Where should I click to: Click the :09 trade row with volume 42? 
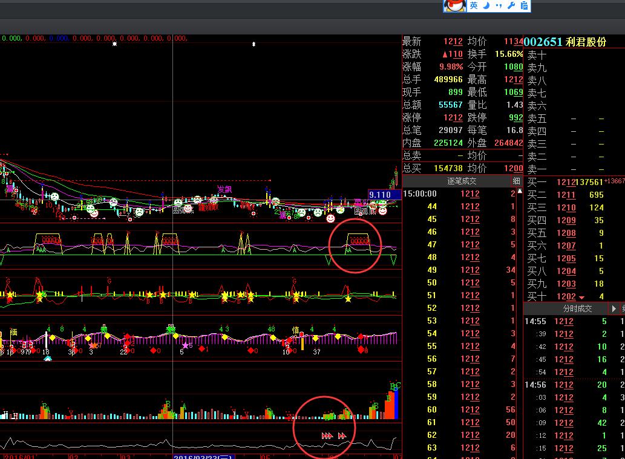click(574, 423)
